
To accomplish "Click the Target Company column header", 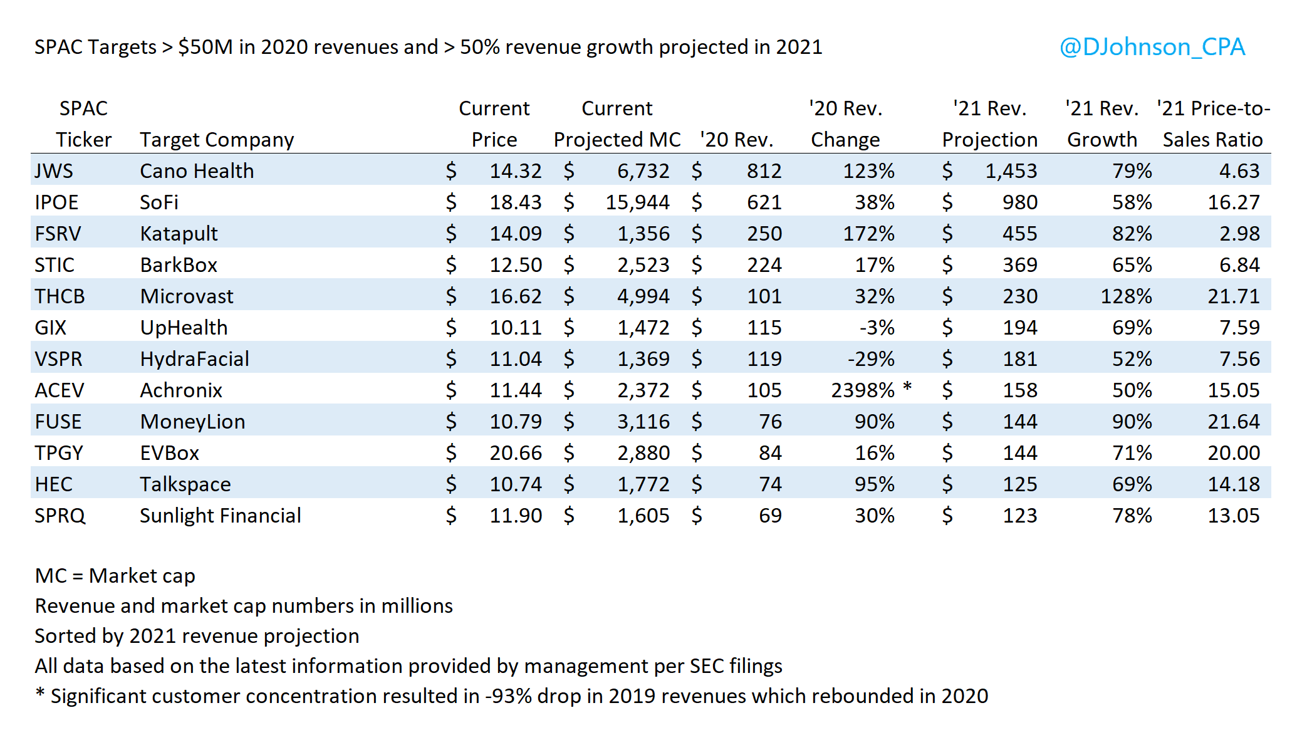I will click(x=217, y=140).
